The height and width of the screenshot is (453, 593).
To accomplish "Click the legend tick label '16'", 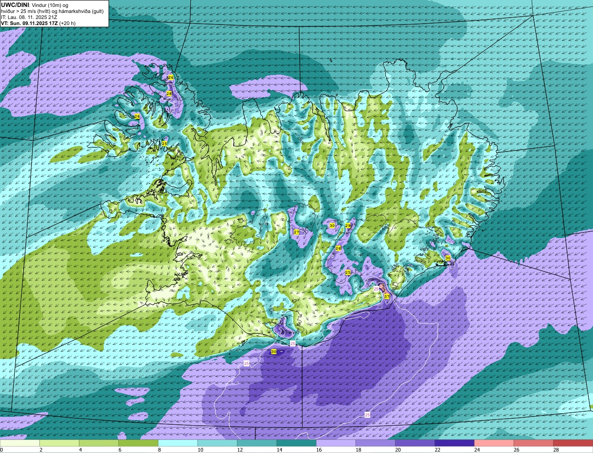I will coord(318,450).
